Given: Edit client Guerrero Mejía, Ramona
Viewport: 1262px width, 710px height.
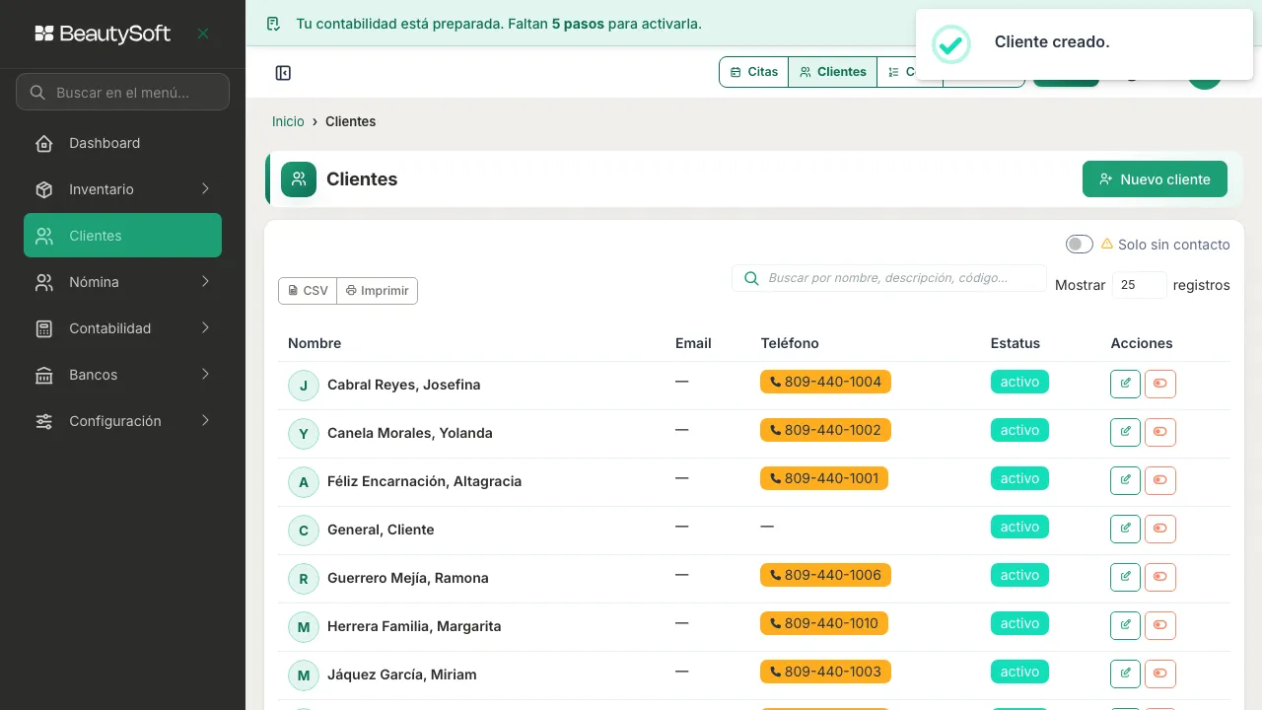Looking at the screenshot, I should [x=1125, y=577].
